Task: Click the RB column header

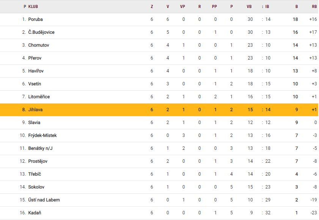Action: pos(314,6)
